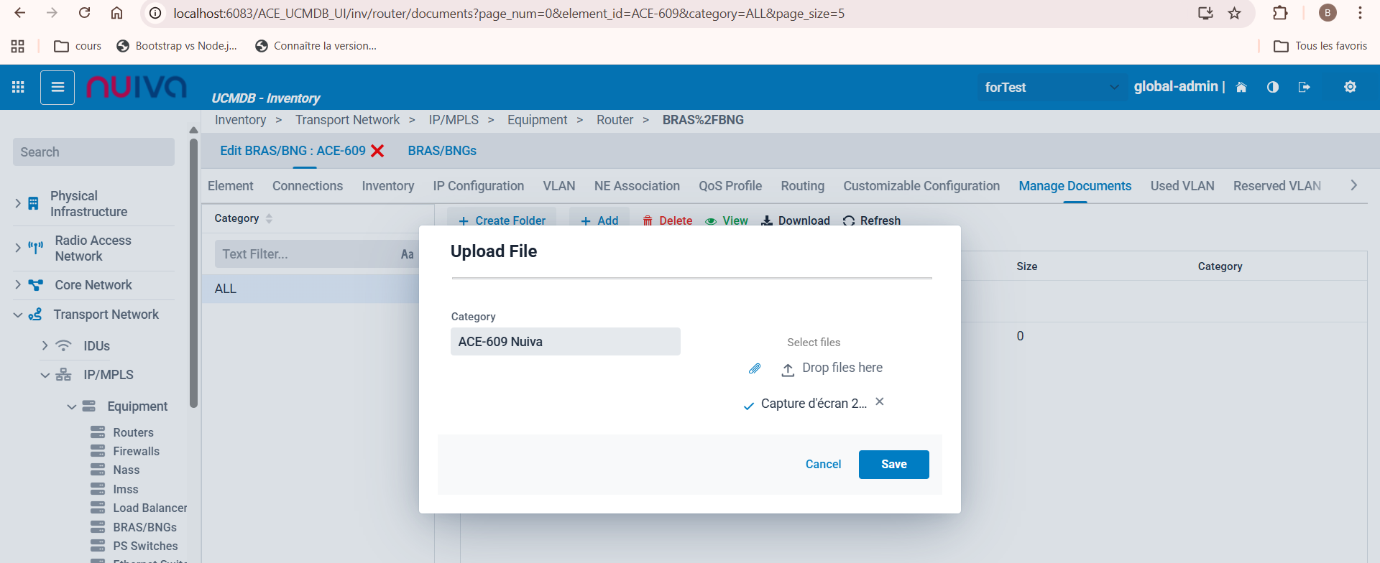Sort by the Category column arrows
The image size is (1380, 563).
[269, 218]
